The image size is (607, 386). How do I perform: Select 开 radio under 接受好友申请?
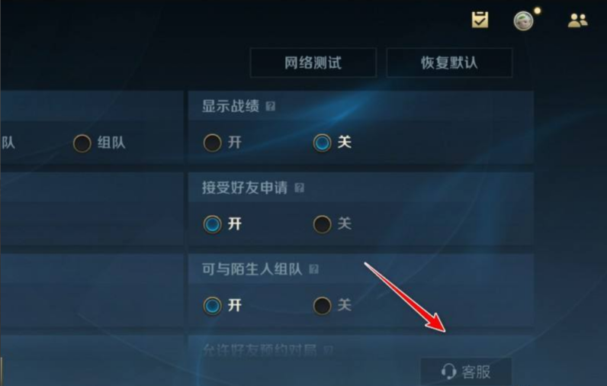click(212, 224)
